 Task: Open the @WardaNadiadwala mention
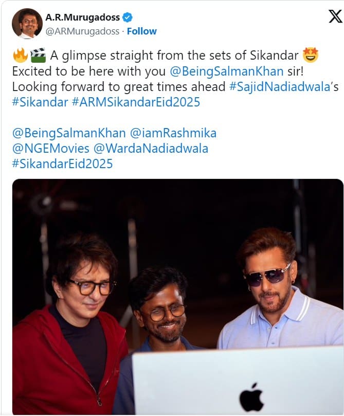click(x=151, y=149)
